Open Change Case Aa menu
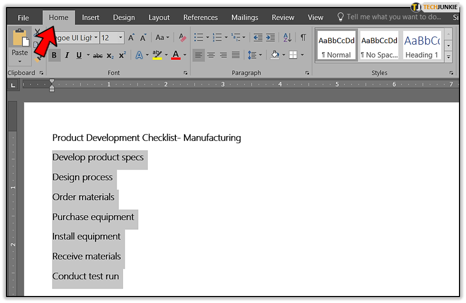466x303 pixels. (162, 37)
